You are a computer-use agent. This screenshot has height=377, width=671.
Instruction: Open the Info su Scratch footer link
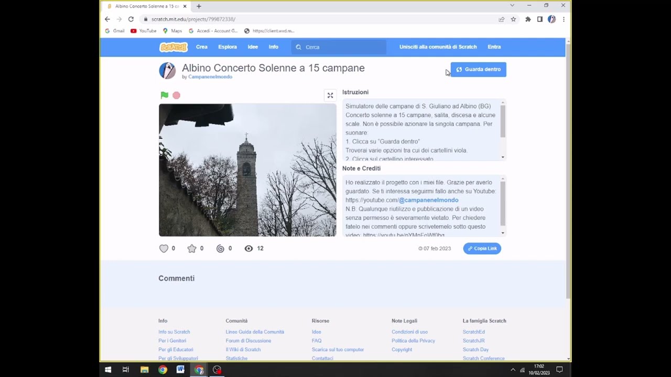(x=174, y=332)
